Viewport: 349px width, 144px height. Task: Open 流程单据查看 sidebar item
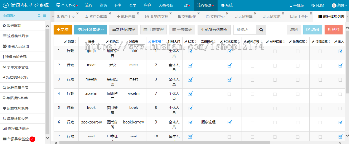23,88
